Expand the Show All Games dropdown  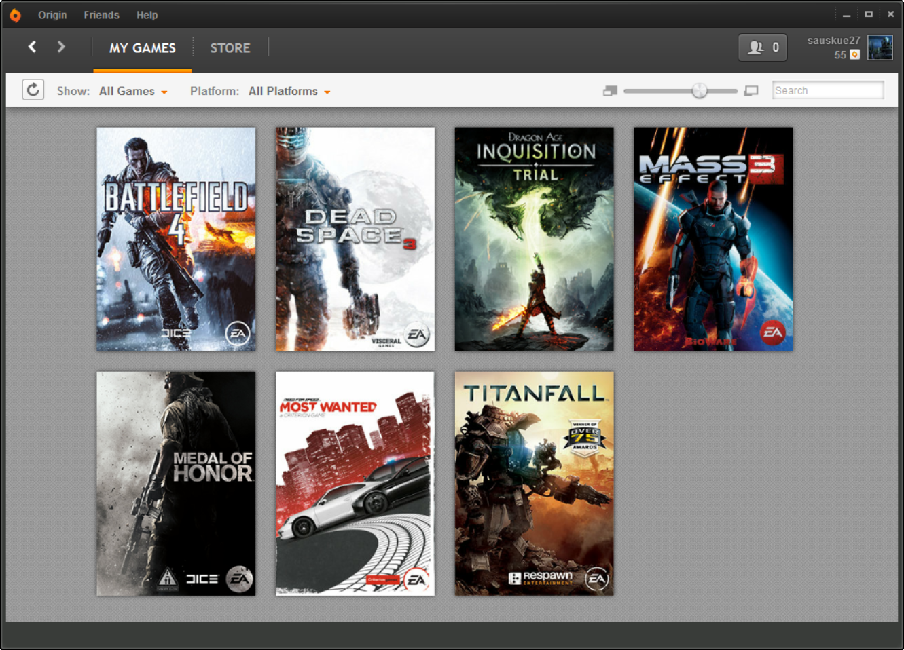point(133,91)
